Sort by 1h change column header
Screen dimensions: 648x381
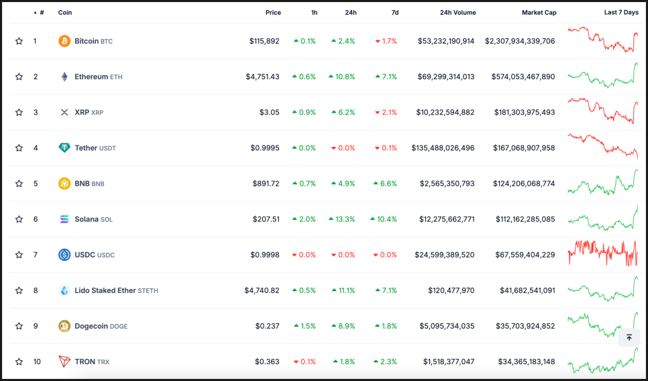click(314, 12)
